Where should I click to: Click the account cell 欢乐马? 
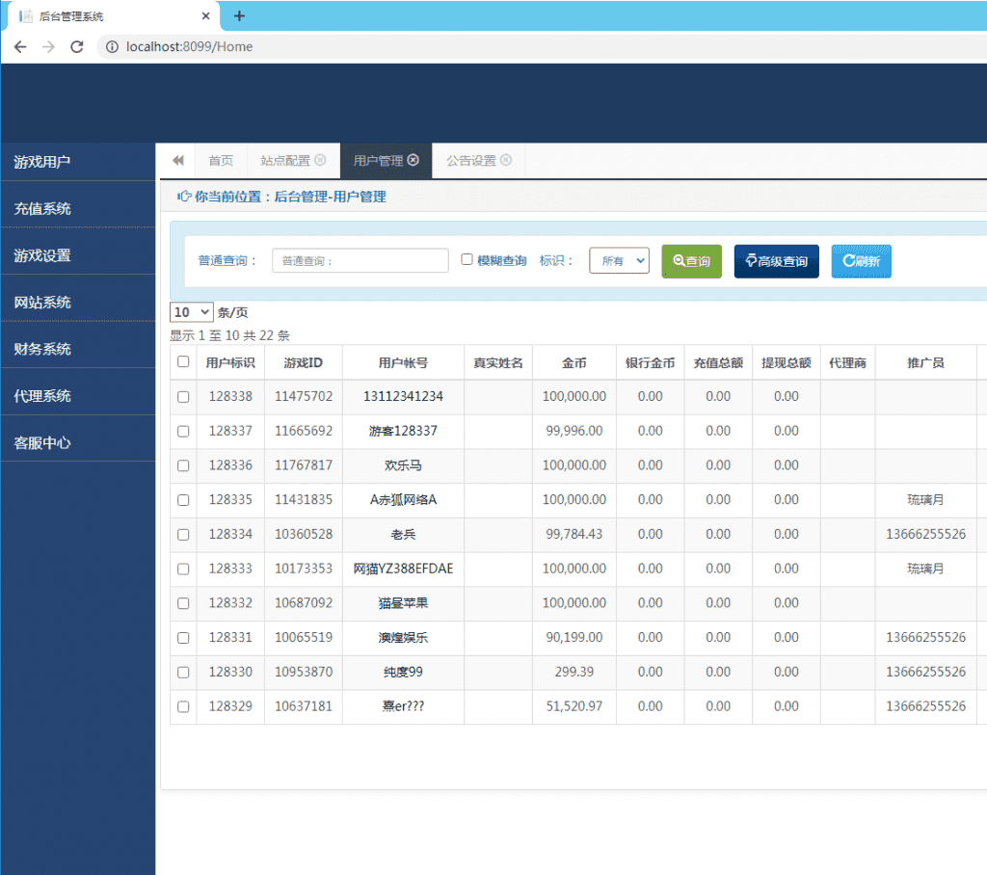tap(403, 465)
